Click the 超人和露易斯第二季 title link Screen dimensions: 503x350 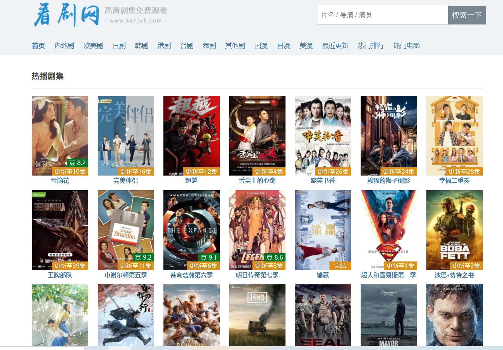coord(389,275)
